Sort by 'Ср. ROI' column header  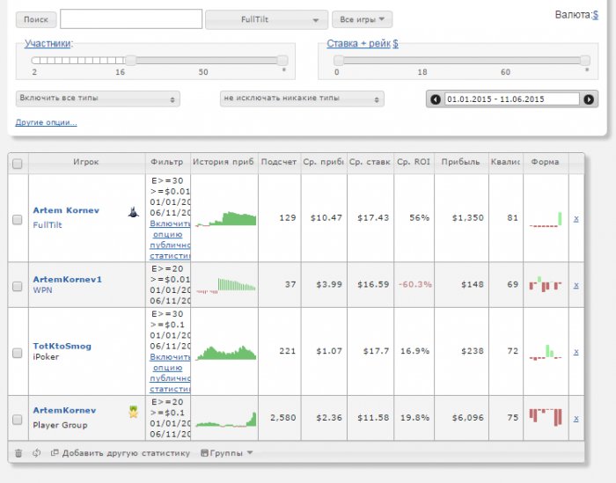point(414,163)
